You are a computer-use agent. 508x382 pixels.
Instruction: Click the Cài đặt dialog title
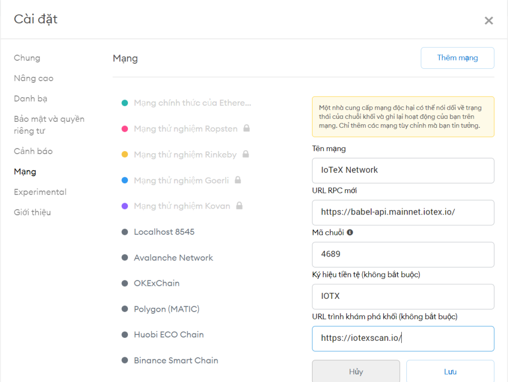[35, 19]
